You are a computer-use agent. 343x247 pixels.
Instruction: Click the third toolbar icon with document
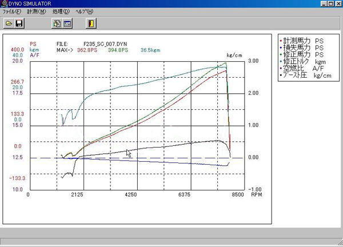pyautogui.click(x=57, y=23)
